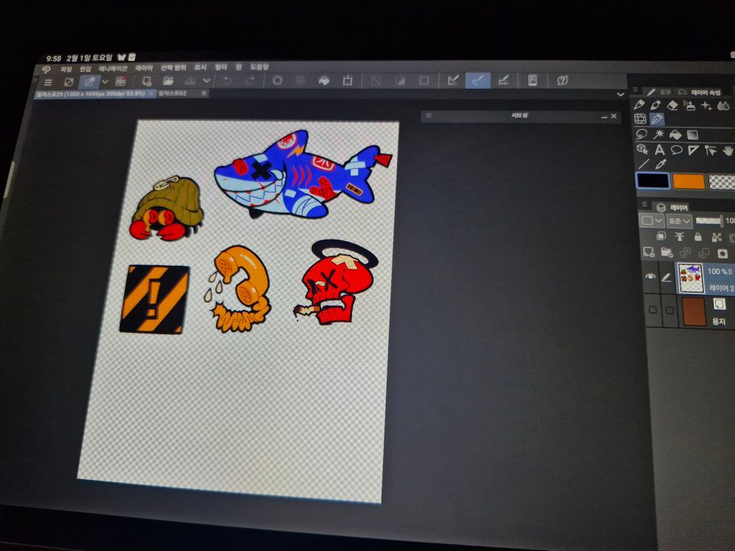Open the 서브 뷰 panel hamburger menu

429,116
